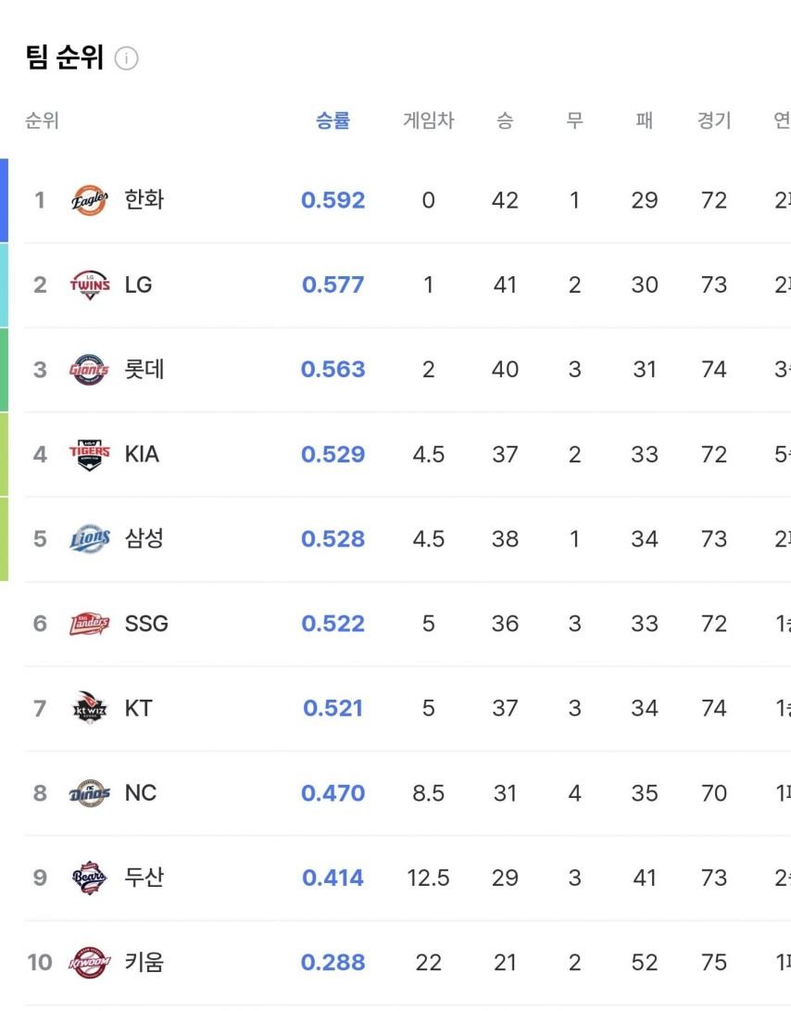Sort table by 승 column

[x=505, y=120]
